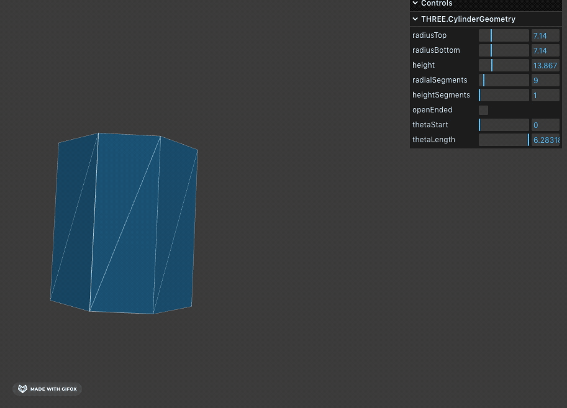This screenshot has width=567, height=408.
Task: Collapse the Controls panel chevron
Action: 415,3
